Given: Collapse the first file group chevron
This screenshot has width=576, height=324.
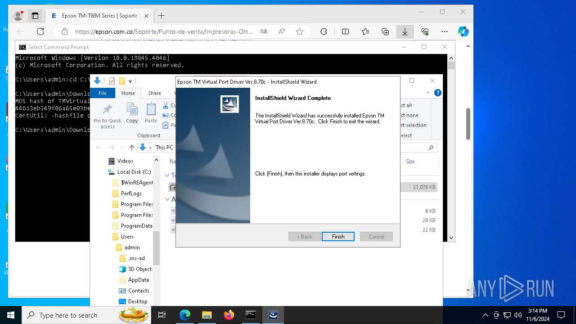Looking at the screenshot, I should point(167,175).
